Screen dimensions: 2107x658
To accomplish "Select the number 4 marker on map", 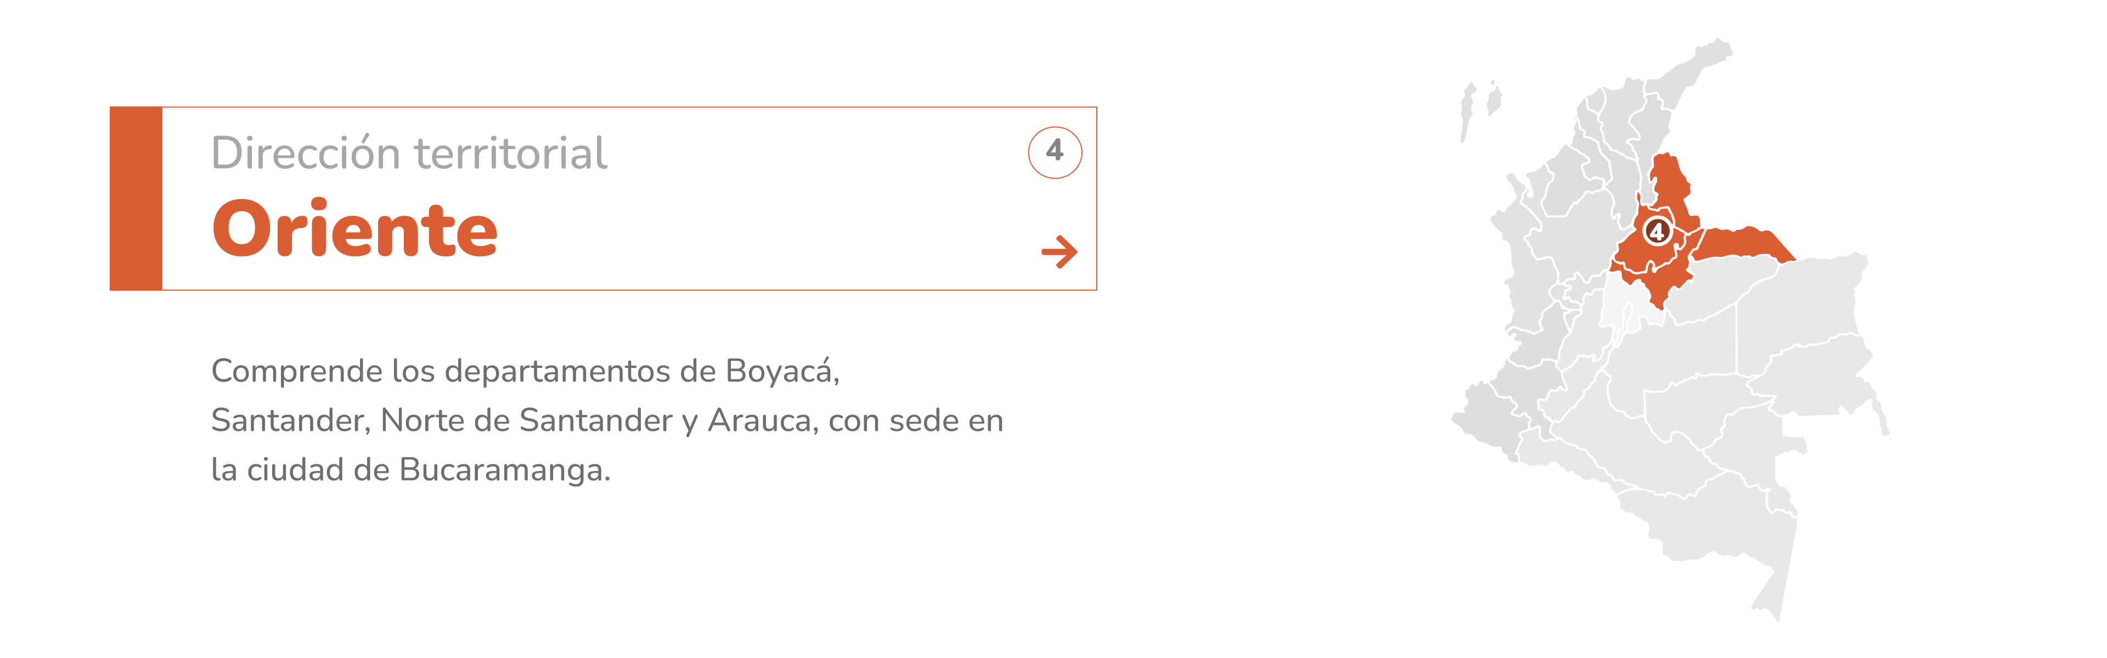I will (x=1657, y=231).
